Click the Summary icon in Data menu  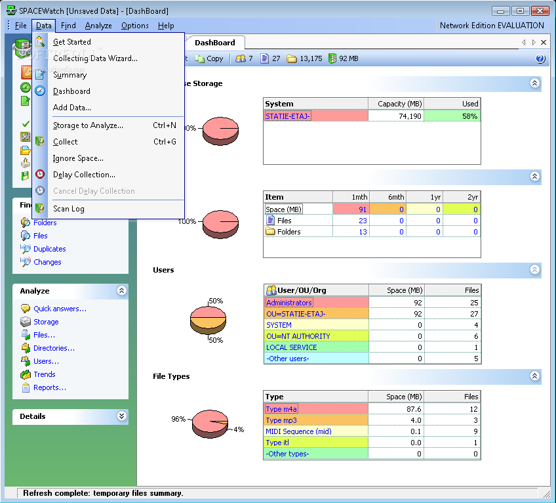(x=40, y=74)
